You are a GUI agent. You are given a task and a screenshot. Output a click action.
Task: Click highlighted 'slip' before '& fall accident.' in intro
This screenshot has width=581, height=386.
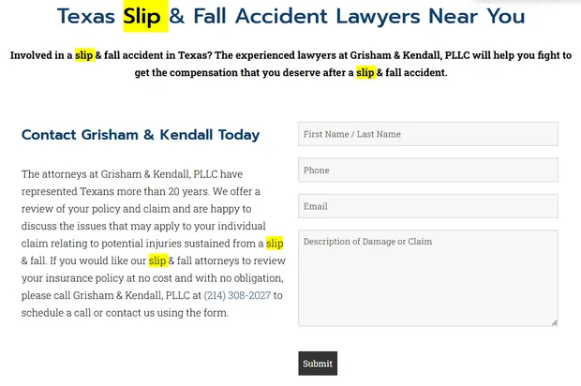coord(365,72)
